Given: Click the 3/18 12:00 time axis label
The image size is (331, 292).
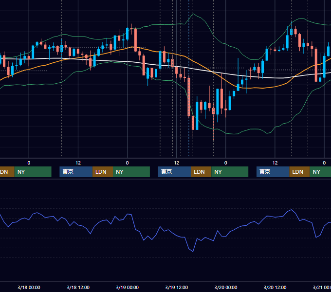Looking at the screenshot, I should [78, 287].
